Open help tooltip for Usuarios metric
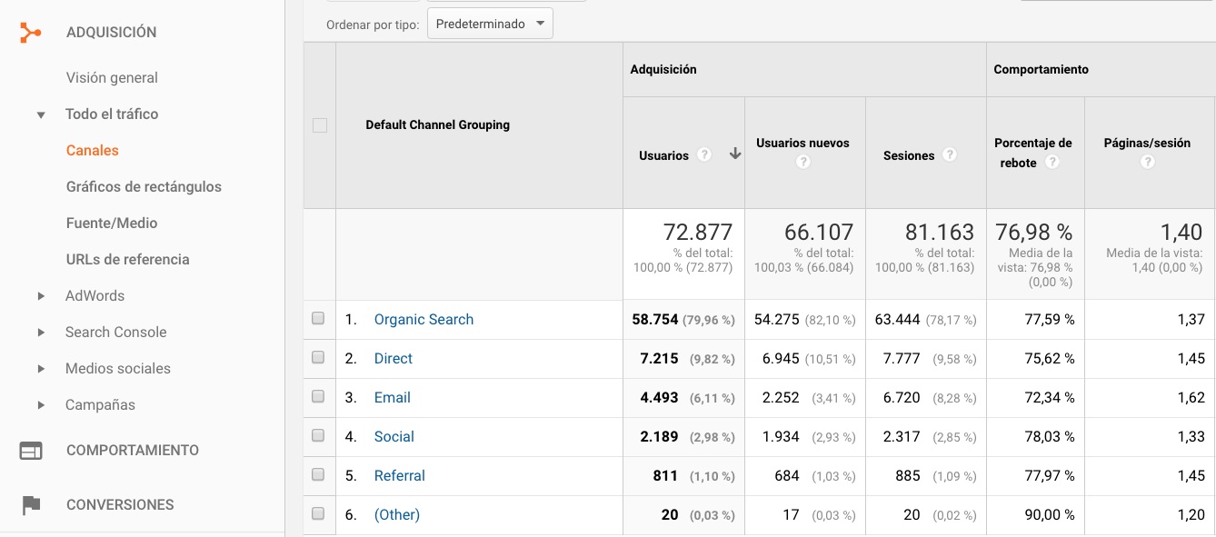Screen dimensions: 1216x537 tap(704, 154)
